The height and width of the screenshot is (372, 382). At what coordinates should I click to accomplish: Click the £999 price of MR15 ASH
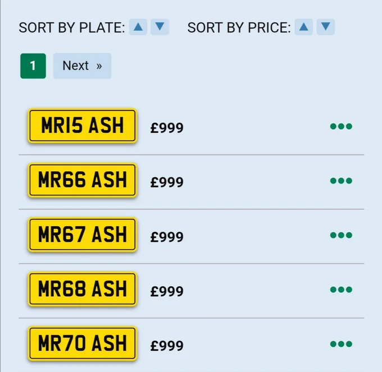pyautogui.click(x=167, y=128)
